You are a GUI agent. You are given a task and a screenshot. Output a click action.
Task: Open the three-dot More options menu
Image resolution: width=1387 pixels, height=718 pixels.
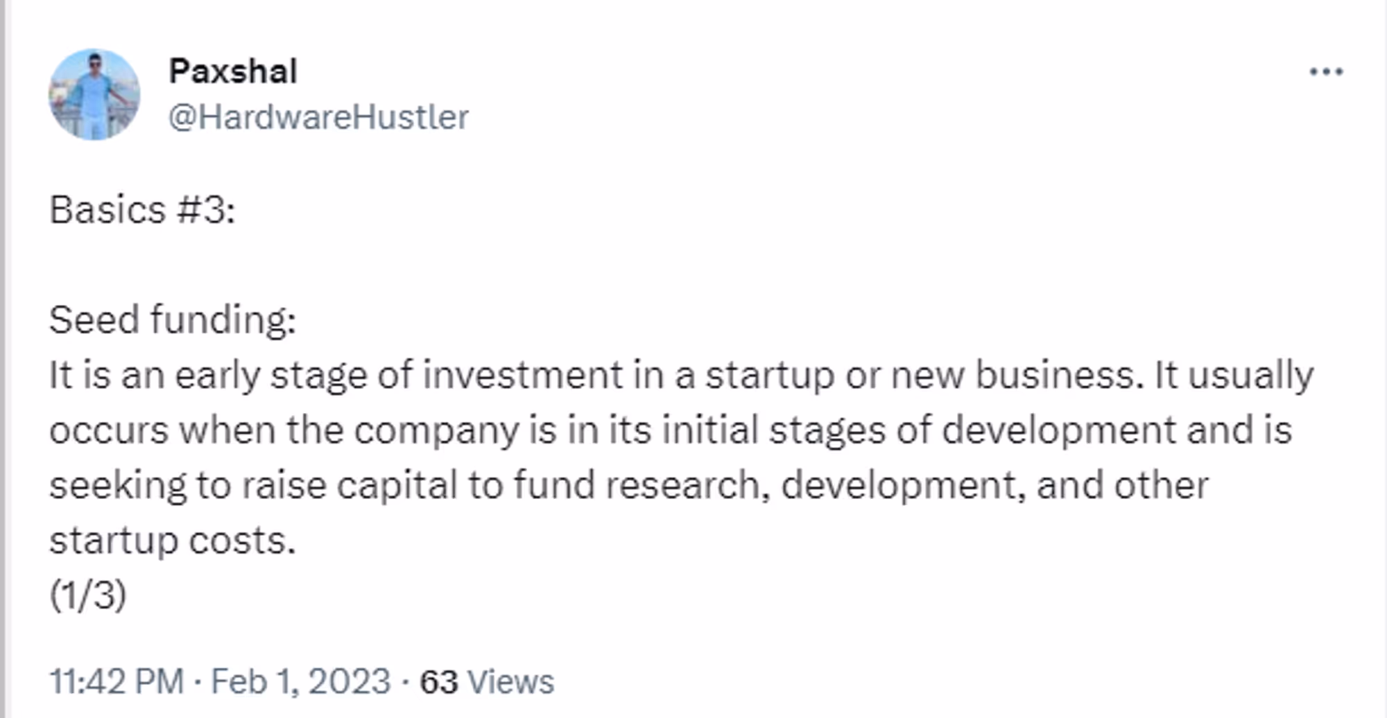click(1326, 71)
